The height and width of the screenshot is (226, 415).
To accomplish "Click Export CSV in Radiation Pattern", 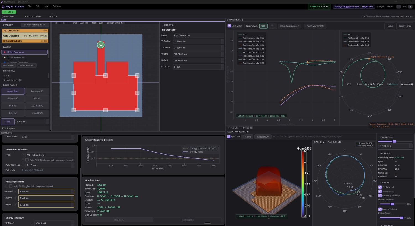I will coord(263,137).
